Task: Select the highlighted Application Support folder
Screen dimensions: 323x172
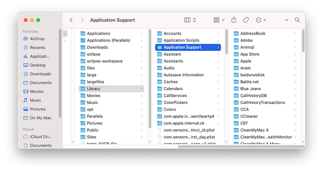Action: (x=188, y=47)
